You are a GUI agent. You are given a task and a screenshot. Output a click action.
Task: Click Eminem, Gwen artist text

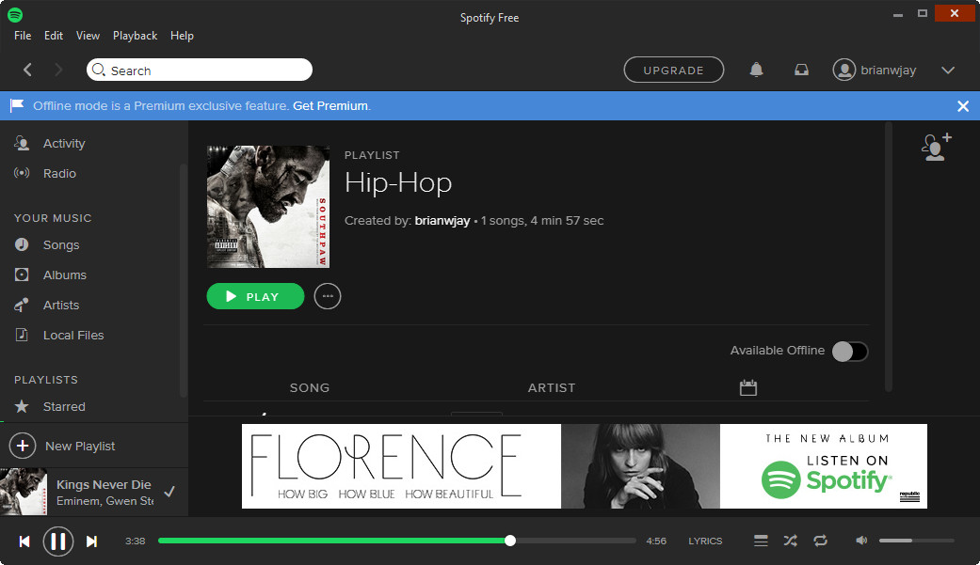pos(105,501)
